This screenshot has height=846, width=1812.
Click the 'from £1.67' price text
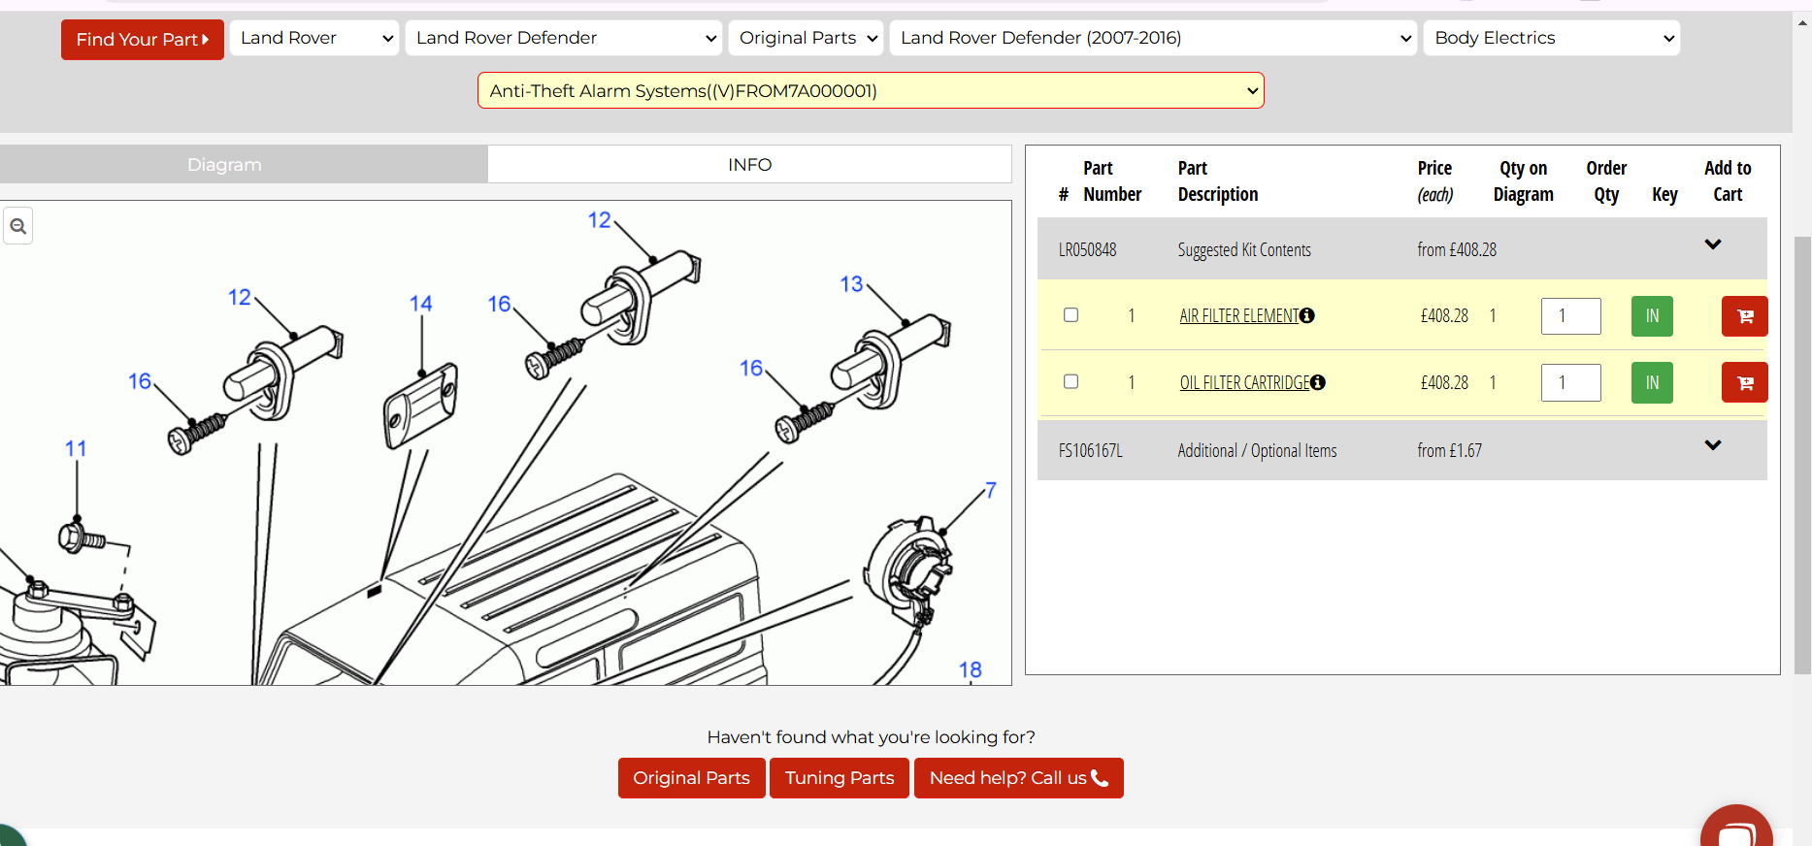point(1449,450)
